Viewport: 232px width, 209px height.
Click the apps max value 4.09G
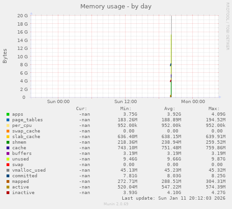(218, 114)
